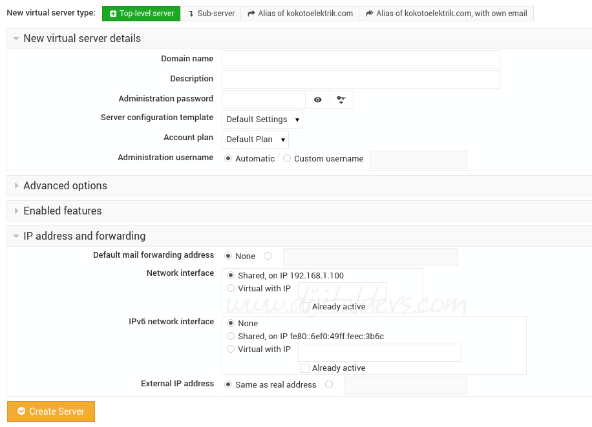The height and width of the screenshot is (427, 592).
Task: Select the Top-level server type
Action: 141,13
